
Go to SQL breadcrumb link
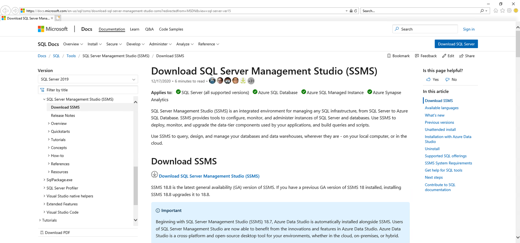point(56,56)
